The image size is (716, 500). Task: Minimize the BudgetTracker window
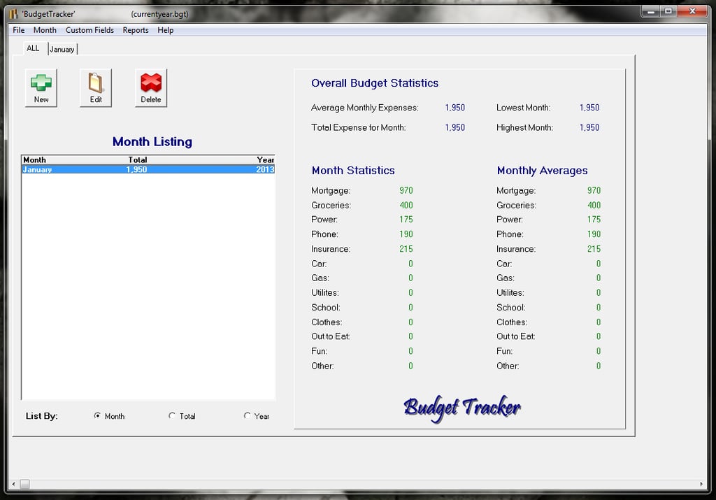click(x=651, y=11)
